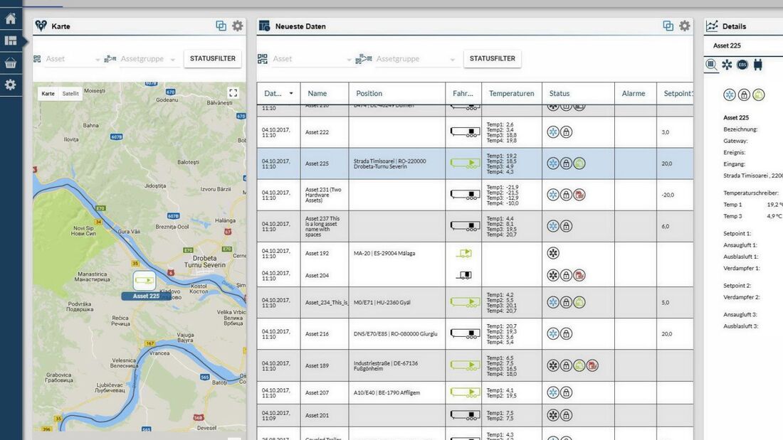This screenshot has height=440, width=783.
Task: Click position A10/E40 | BE-1790 Affligem
Action: [x=387, y=392]
